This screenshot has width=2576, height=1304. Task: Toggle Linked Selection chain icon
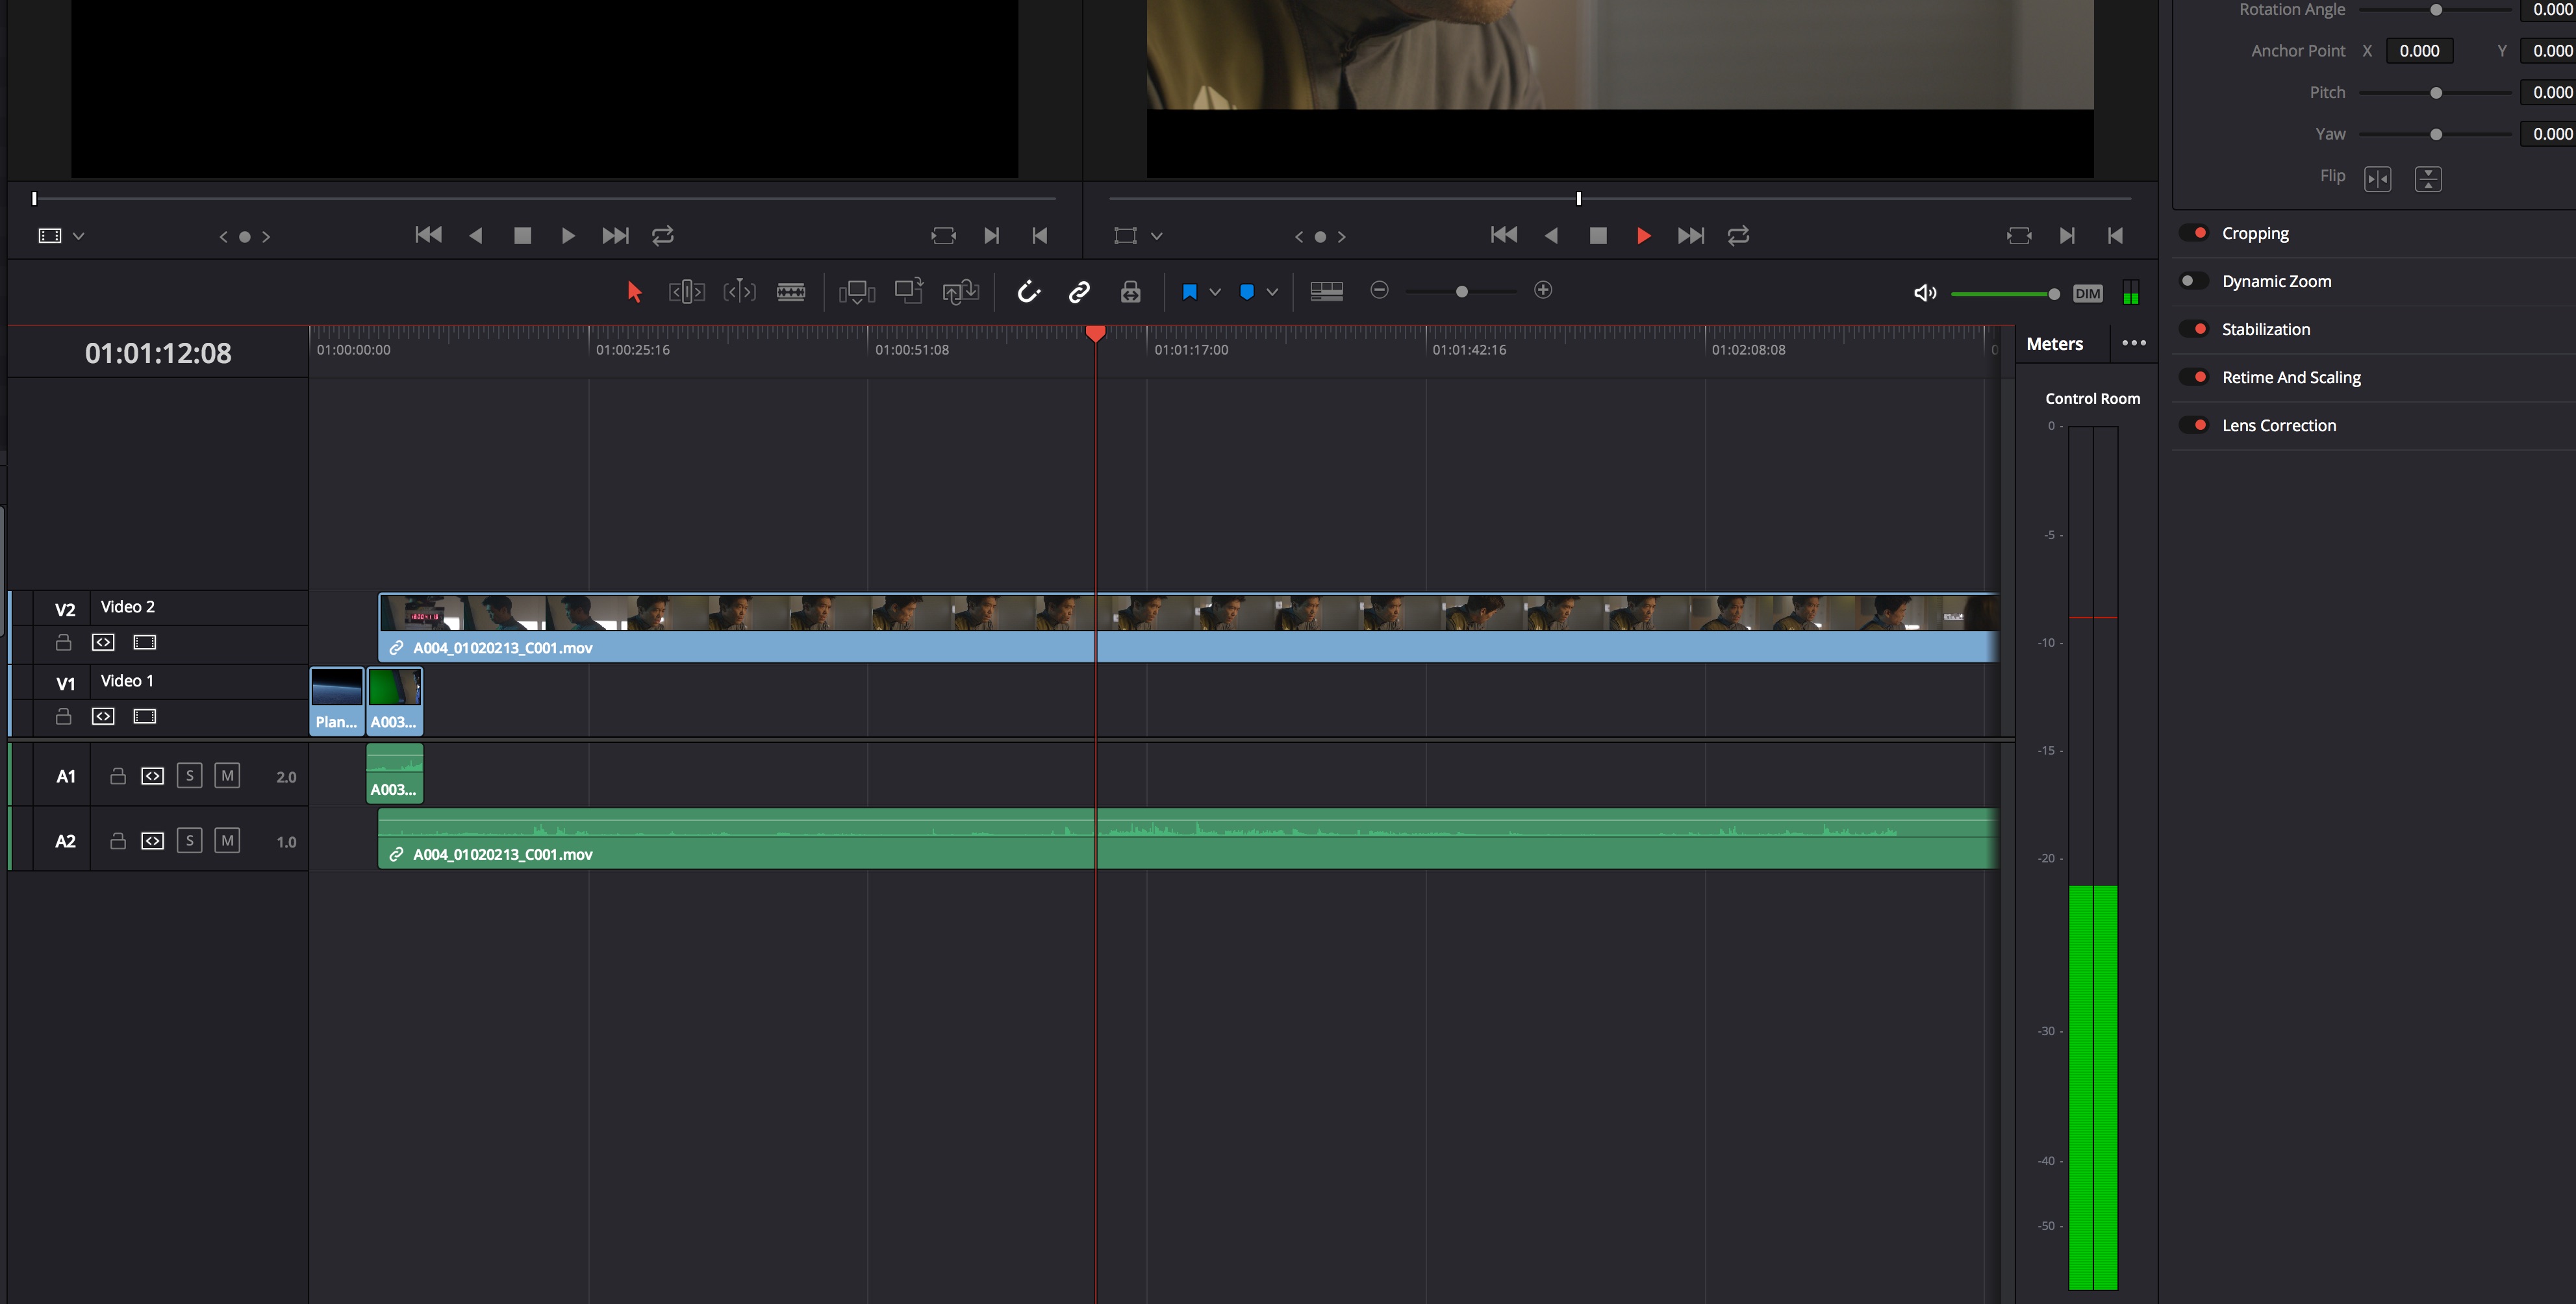(x=1079, y=292)
